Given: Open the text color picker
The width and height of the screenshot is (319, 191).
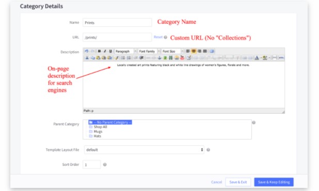Looking at the screenshot, I should [257, 58].
